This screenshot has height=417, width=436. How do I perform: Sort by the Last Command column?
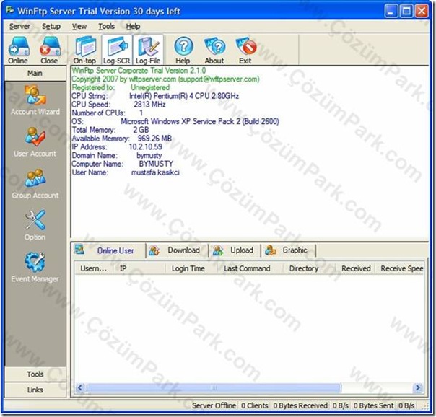pyautogui.click(x=250, y=268)
